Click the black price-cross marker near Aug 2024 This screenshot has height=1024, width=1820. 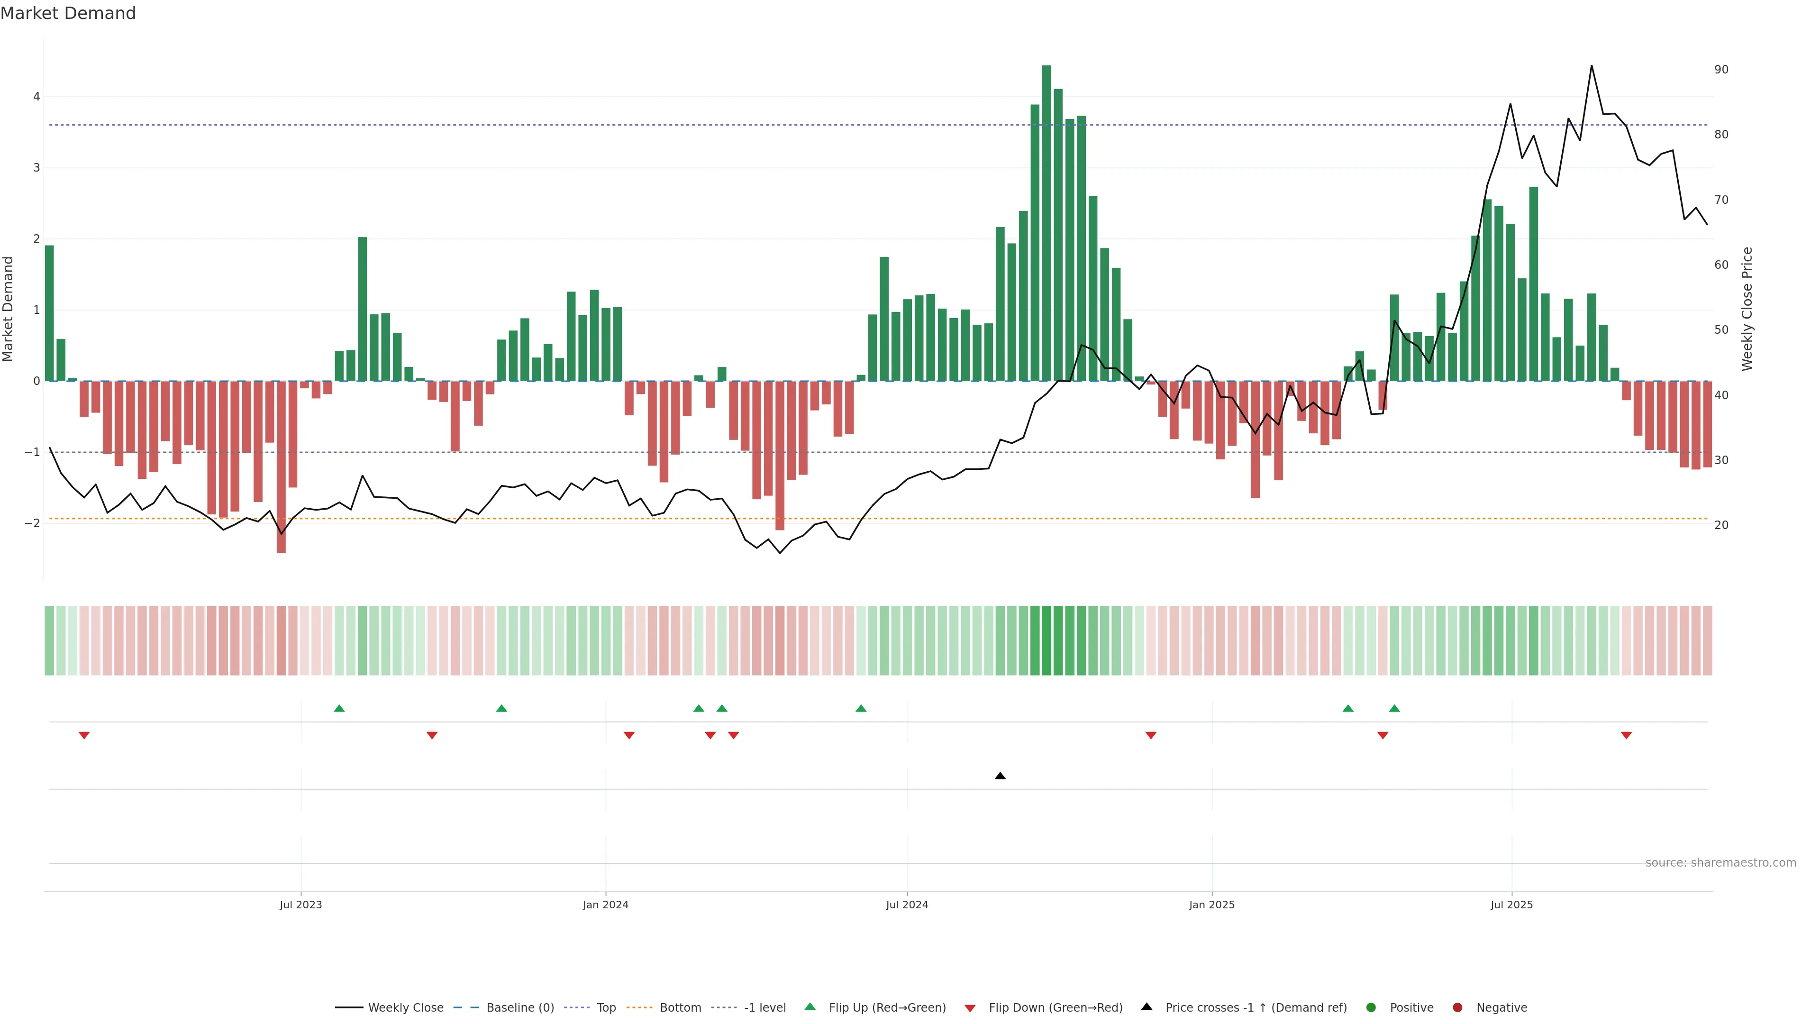point(1000,776)
